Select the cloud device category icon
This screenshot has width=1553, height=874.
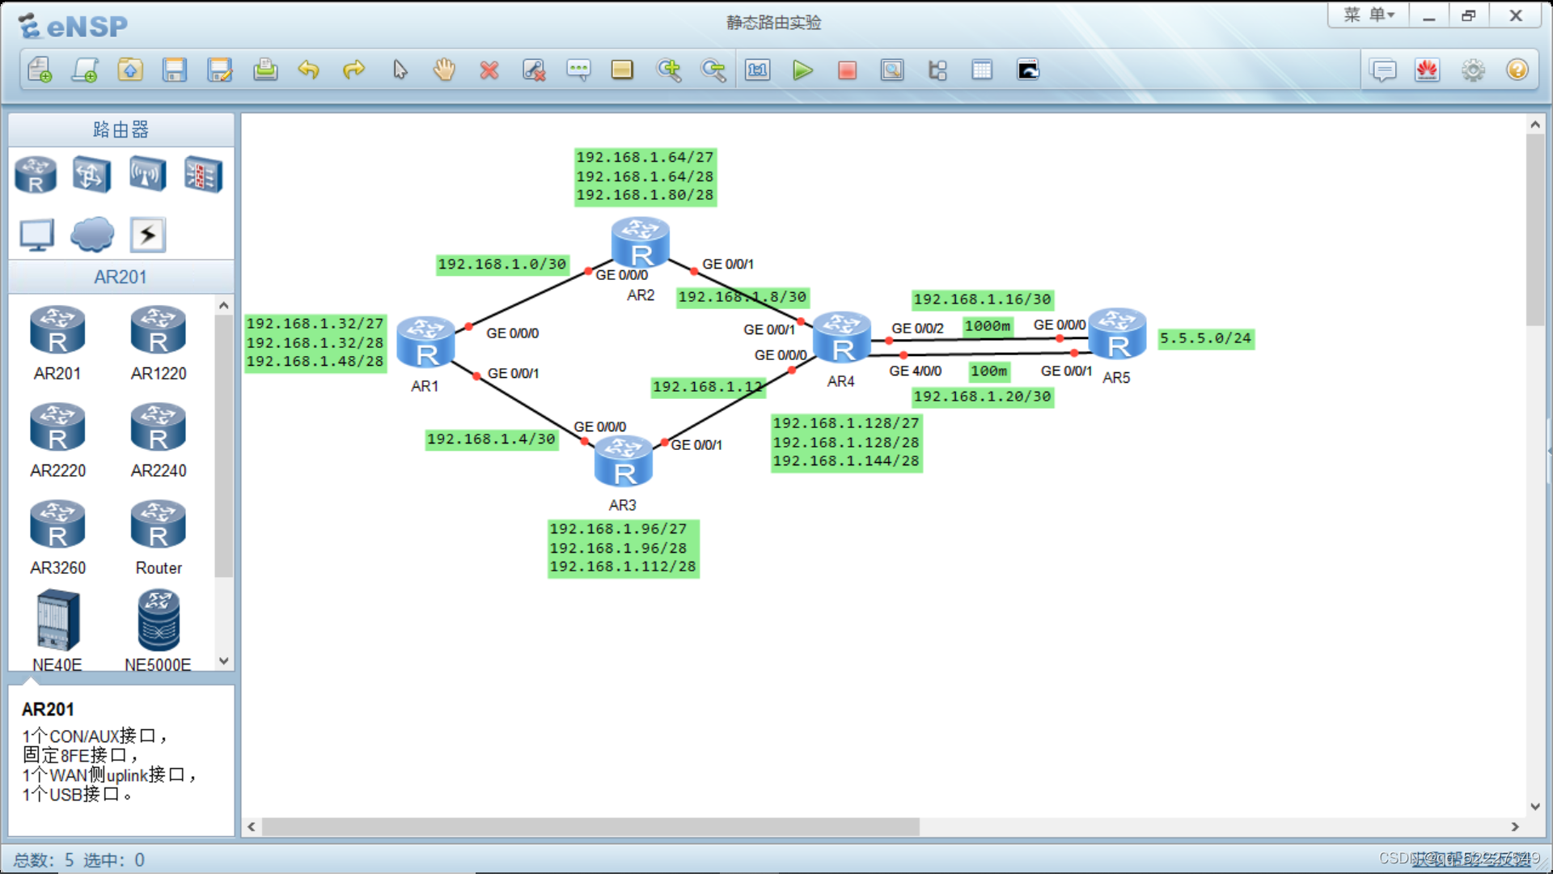[x=91, y=235]
